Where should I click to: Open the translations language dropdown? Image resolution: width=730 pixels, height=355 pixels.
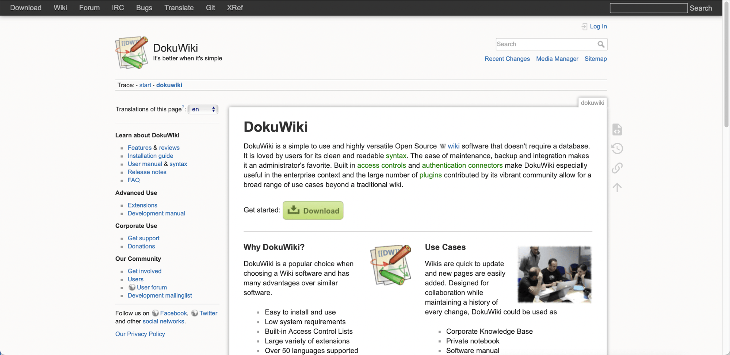(x=203, y=109)
